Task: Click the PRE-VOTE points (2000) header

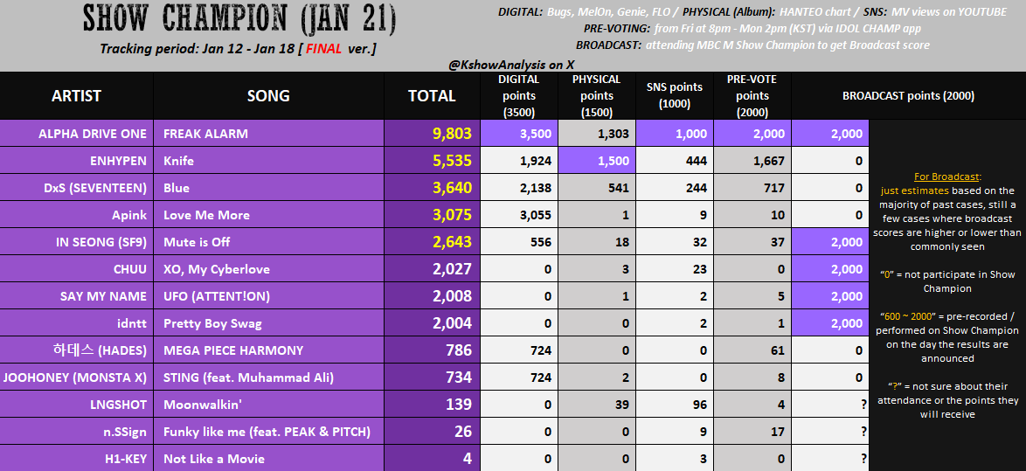Action: pyautogui.click(x=752, y=95)
